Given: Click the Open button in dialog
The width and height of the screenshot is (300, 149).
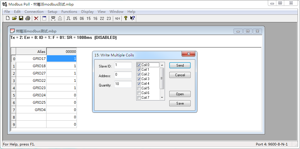Looking at the screenshot, I should 180,94.
